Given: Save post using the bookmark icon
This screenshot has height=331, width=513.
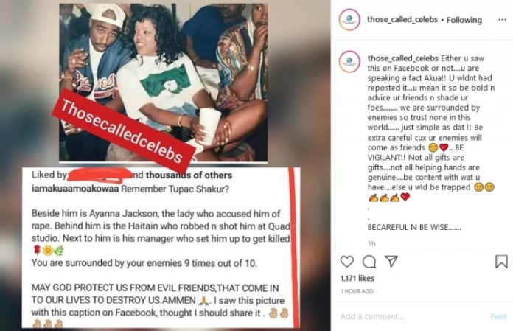Looking at the screenshot, I should coord(501,261).
